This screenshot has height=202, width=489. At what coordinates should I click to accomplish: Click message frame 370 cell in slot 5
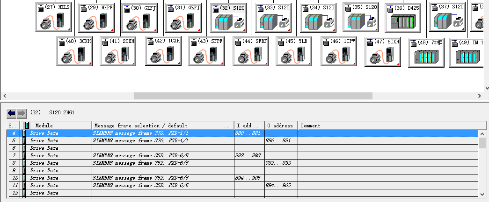point(163,141)
